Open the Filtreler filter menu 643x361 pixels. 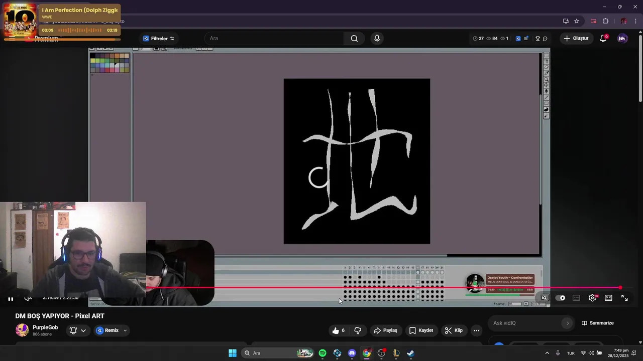pyautogui.click(x=159, y=39)
